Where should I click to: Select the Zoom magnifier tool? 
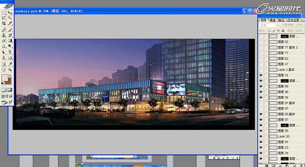tap(10, 70)
